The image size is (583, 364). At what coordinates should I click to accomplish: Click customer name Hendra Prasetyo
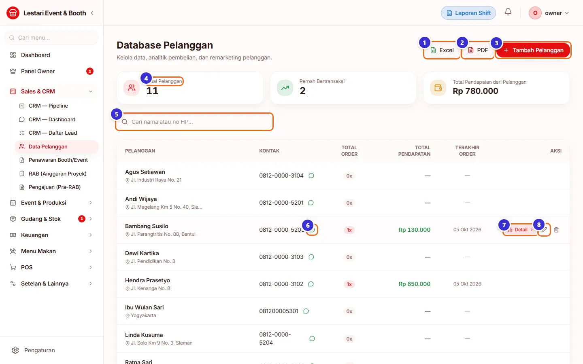pos(147,280)
